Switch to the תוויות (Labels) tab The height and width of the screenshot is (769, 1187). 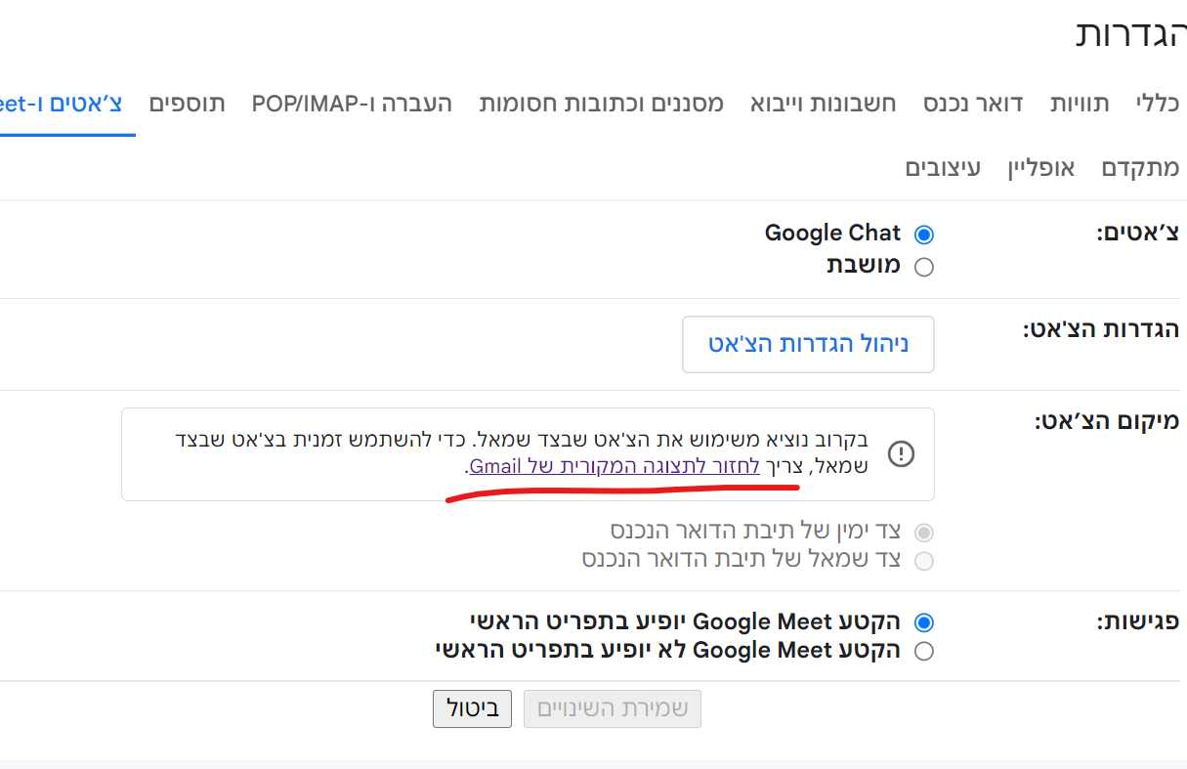coord(1080,104)
